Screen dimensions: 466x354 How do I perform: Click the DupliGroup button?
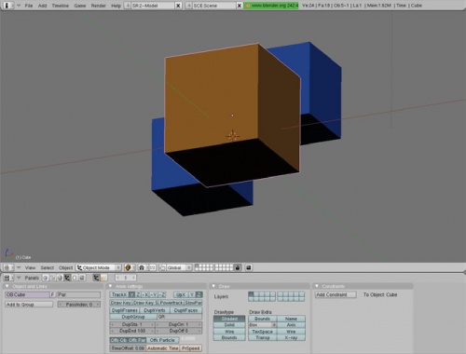[x=133, y=317]
